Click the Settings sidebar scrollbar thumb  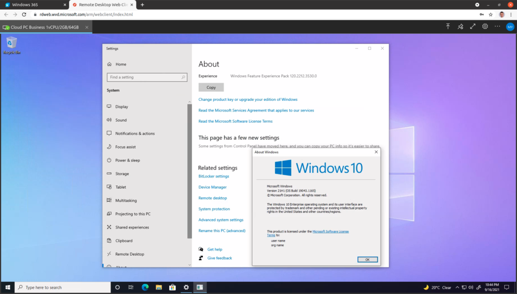189,171
